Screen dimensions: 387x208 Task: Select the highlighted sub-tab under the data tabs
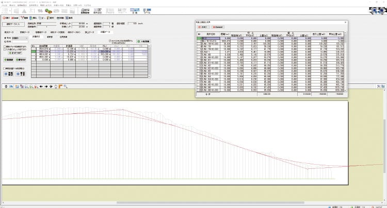click(x=36, y=37)
